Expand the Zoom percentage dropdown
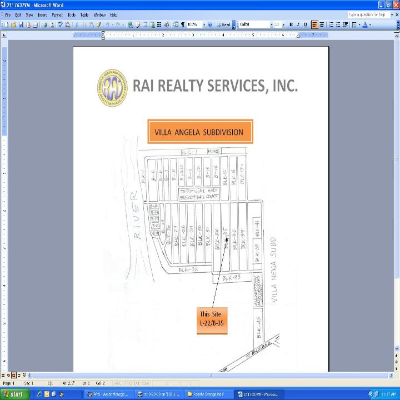Screen dimensions: 400x400 203,25
